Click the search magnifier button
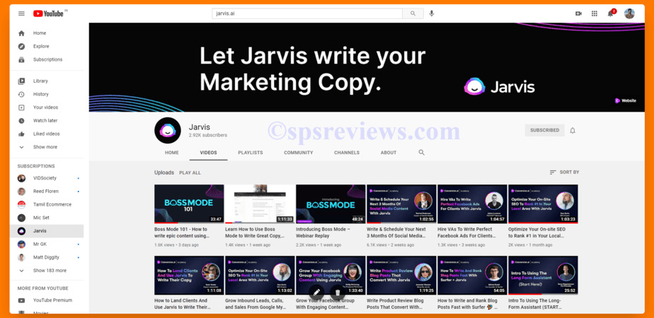The image size is (654, 318). [x=413, y=13]
